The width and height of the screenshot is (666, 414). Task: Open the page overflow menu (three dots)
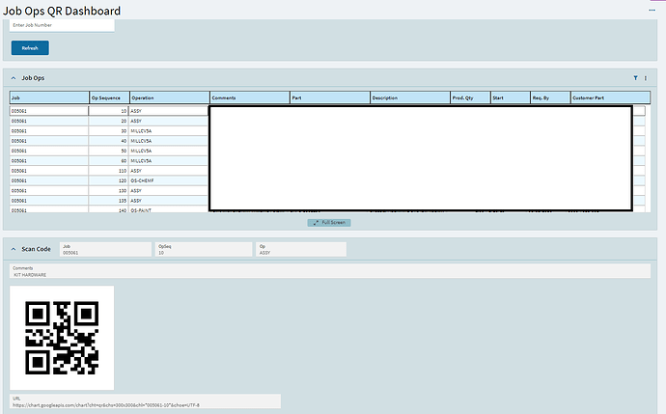click(x=652, y=10)
